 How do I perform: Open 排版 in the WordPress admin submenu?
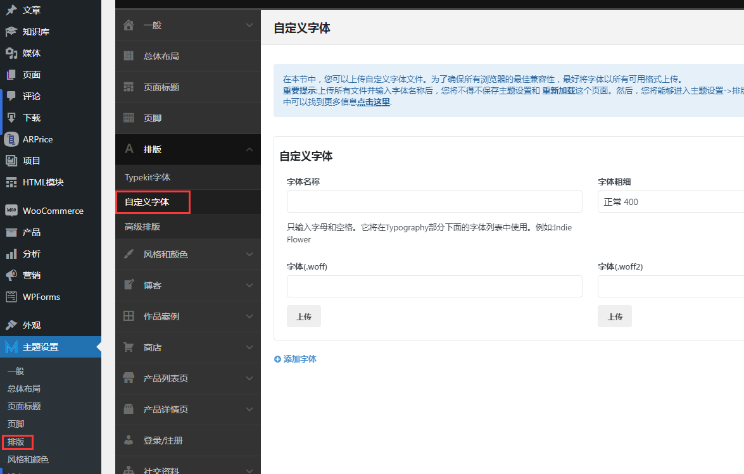16,442
